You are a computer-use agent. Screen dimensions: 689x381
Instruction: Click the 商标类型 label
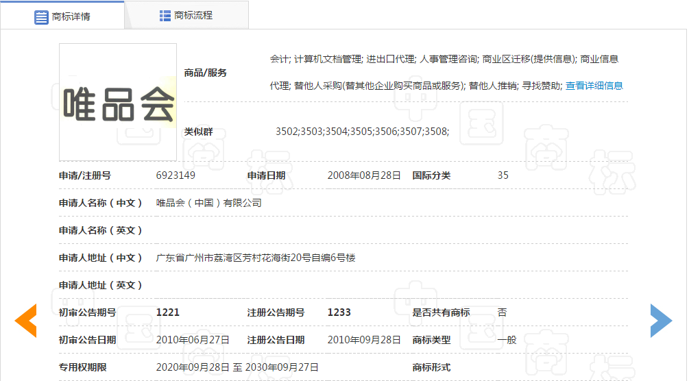(431, 340)
